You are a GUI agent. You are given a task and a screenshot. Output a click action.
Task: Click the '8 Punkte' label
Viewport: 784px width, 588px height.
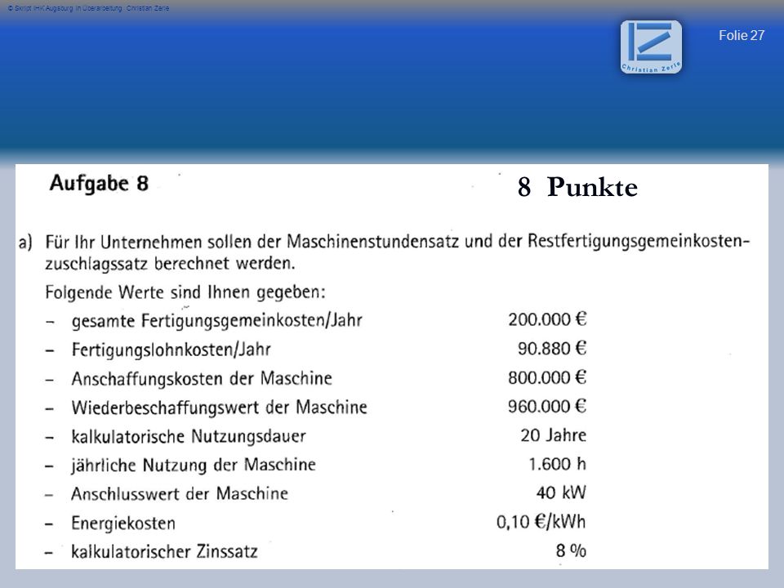(577, 188)
